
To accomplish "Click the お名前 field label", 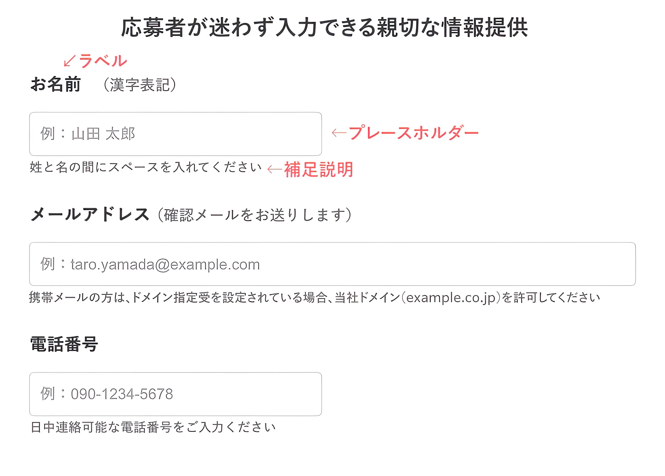I will click(56, 85).
